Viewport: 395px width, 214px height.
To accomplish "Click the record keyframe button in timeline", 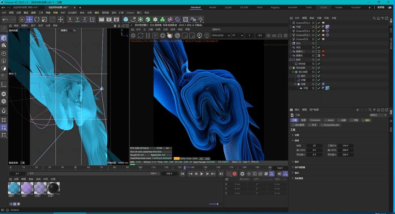I will (x=229, y=174).
